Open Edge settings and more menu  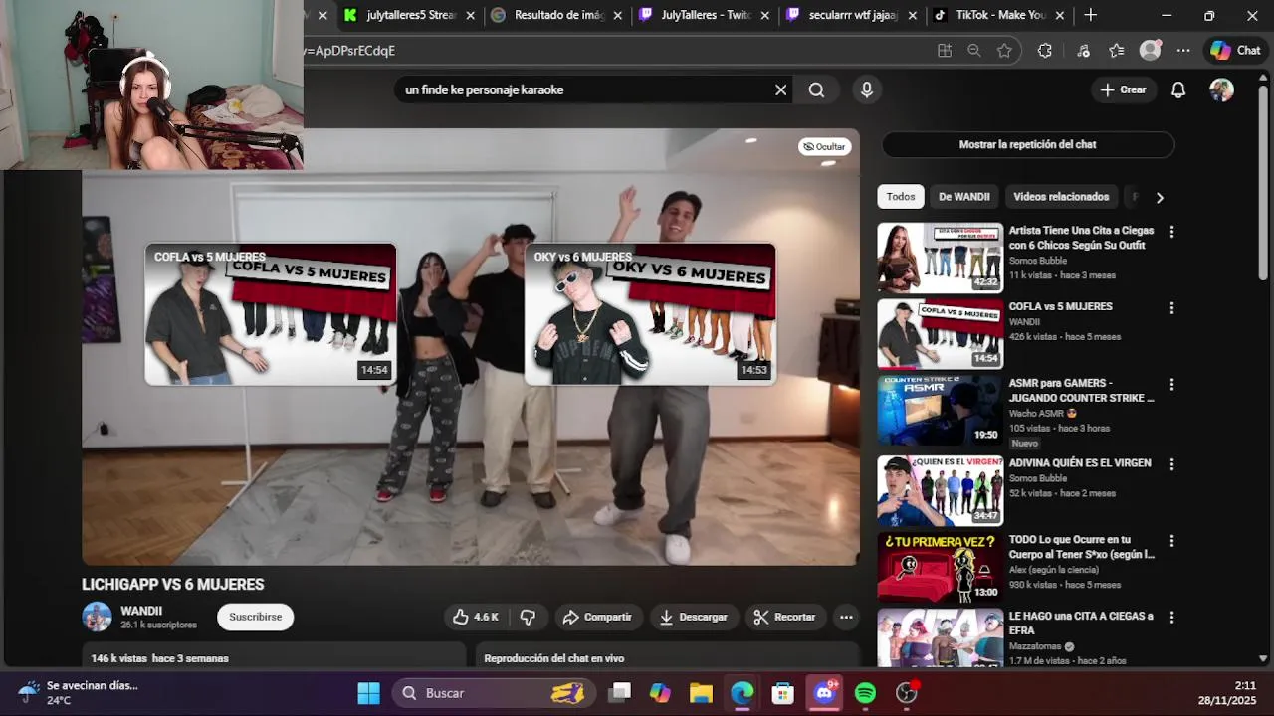coord(1183,51)
